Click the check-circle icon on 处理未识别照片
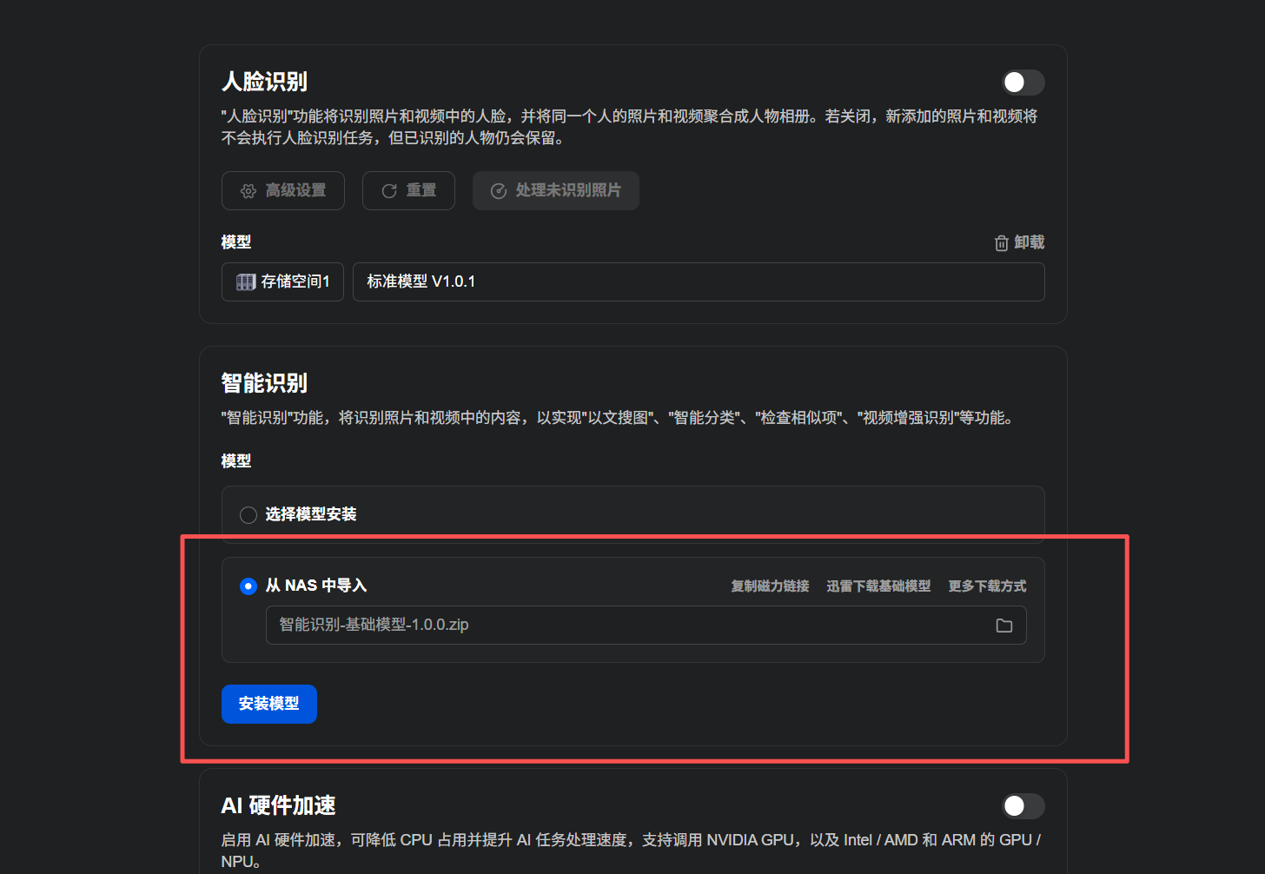This screenshot has width=1265, height=874. pyautogui.click(x=499, y=191)
